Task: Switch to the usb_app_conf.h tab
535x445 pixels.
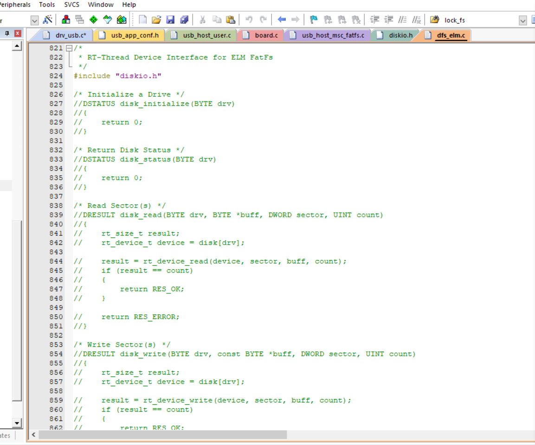Action: coord(129,35)
